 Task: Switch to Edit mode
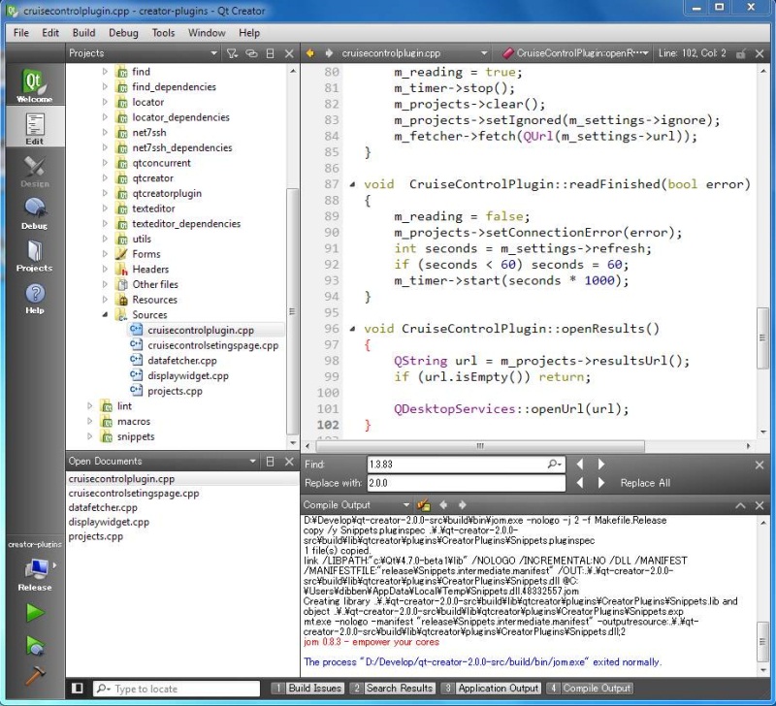pos(34,128)
